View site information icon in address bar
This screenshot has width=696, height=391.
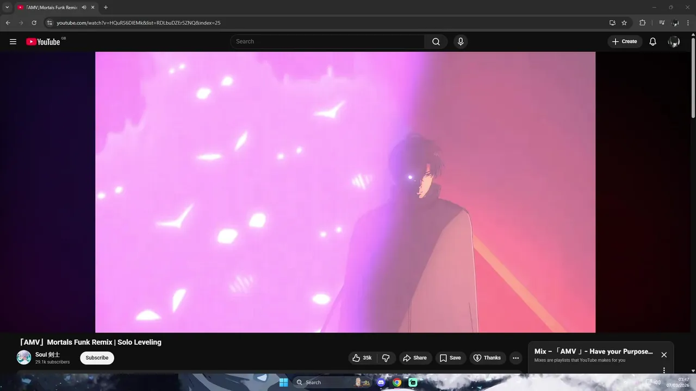pyautogui.click(x=49, y=23)
